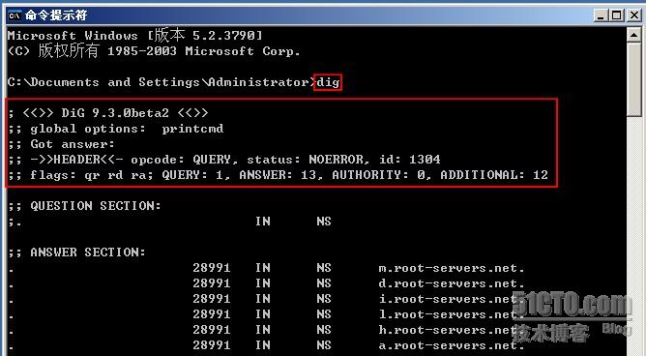The image size is (646, 356).
Task: Click the vertical scrollbar thumb
Action: (634, 79)
